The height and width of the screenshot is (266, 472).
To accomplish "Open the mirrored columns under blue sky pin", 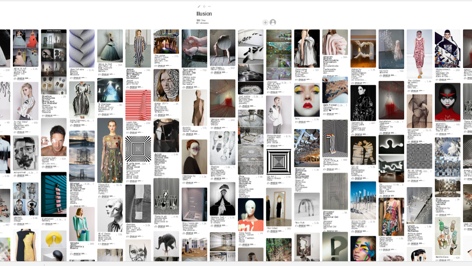I will point(363,200).
